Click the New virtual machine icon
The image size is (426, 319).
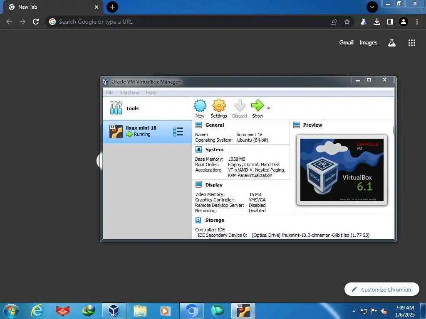[200, 106]
